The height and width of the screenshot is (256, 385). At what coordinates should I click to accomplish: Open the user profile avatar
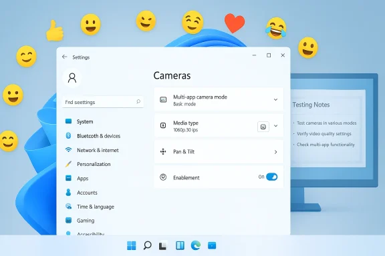coord(72,78)
